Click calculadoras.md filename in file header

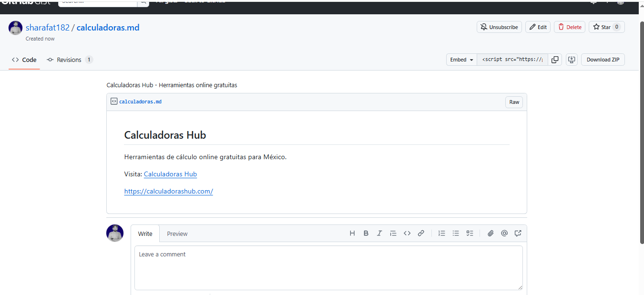coord(140,102)
